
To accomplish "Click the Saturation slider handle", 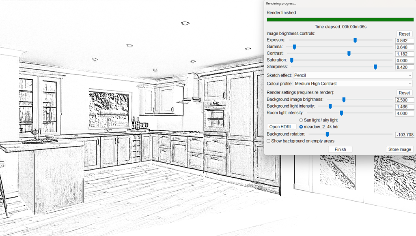I will 291,60.
